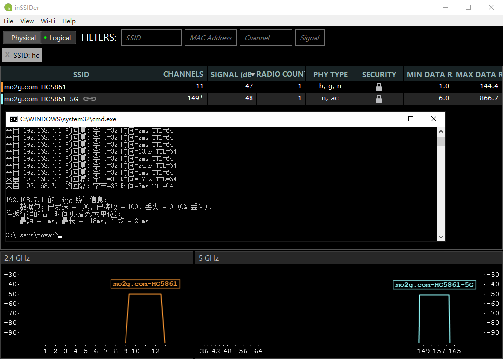
Task: Click the mo2g.com-HC5861-5G label in 5 GHz graph
Action: [434, 285]
